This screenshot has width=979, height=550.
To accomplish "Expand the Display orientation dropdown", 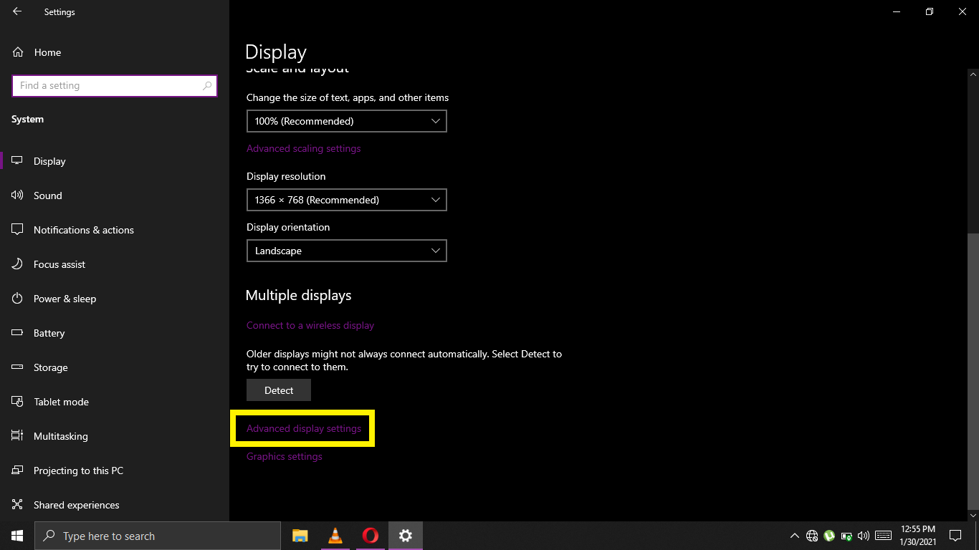I will point(346,251).
